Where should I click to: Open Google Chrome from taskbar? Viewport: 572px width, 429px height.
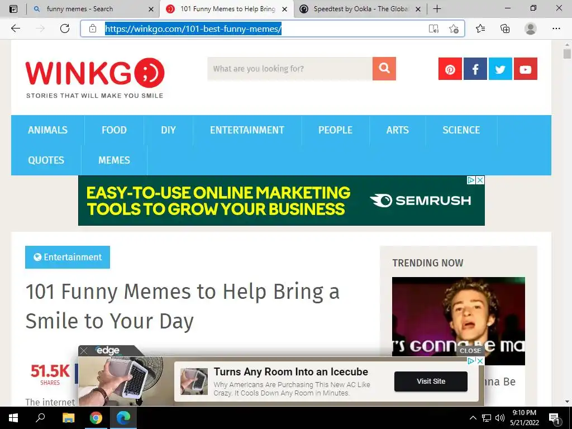(96, 418)
